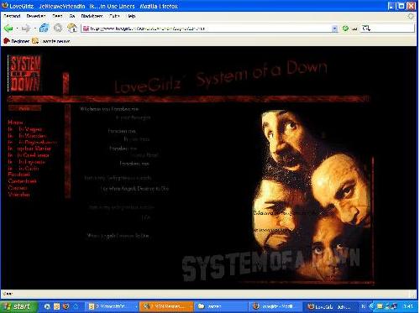
Task: Click the Beginnen bookmark in bookmarks toolbar
Action: pos(17,41)
